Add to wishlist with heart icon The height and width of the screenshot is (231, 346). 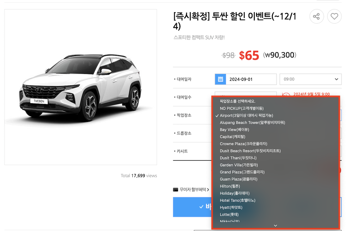click(x=334, y=16)
